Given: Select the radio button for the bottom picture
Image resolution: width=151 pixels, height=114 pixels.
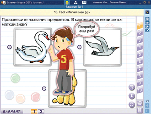Looking at the screenshot, I should click(x=44, y=89).
